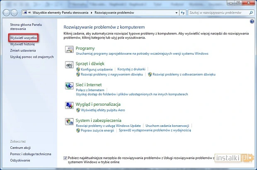Go back using the Back arrow button

tap(7, 13)
